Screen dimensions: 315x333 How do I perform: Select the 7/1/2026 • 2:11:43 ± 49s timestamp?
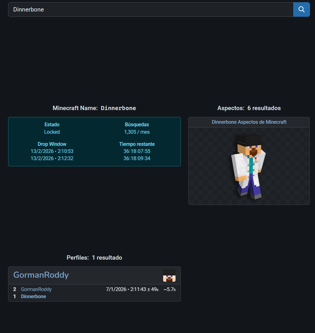coord(132,289)
